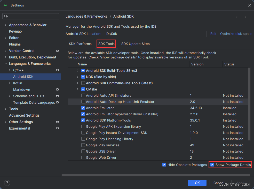Click project-level icon beside Other Settings
This screenshot has height=189, width=254.
click(x=57, y=122)
